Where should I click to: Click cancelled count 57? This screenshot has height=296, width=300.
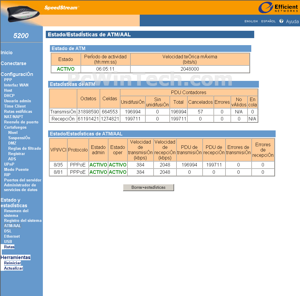click(200, 112)
